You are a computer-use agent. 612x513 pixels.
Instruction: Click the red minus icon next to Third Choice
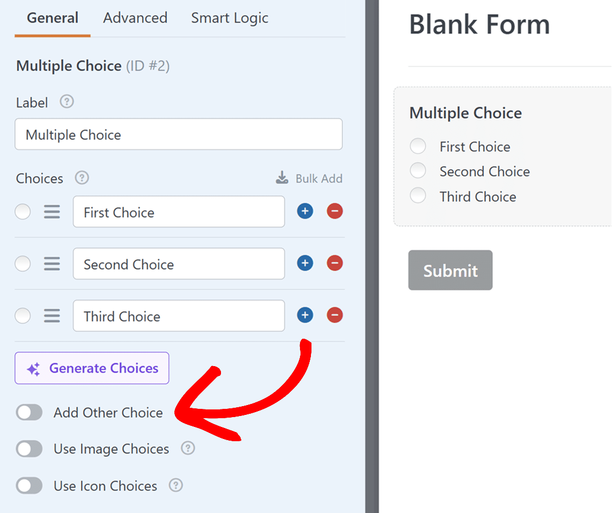[335, 315]
